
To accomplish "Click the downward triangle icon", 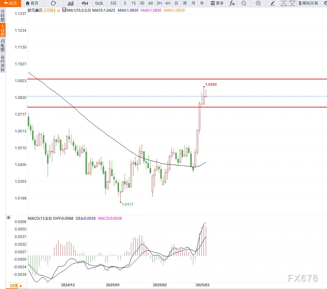I will 292,3.
